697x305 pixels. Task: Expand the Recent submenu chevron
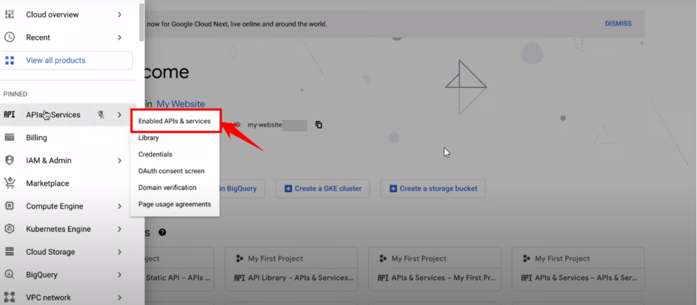tap(120, 37)
